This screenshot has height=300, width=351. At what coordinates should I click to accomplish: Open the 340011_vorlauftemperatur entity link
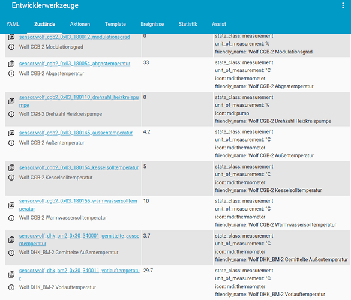[79, 274]
